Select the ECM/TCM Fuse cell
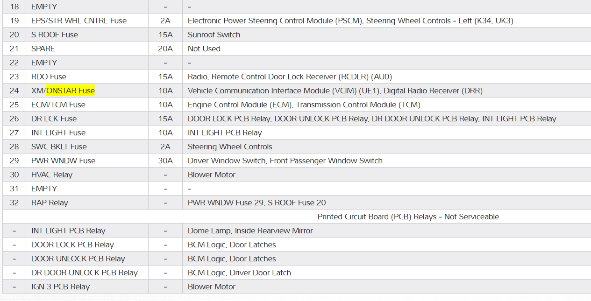 click(x=58, y=105)
